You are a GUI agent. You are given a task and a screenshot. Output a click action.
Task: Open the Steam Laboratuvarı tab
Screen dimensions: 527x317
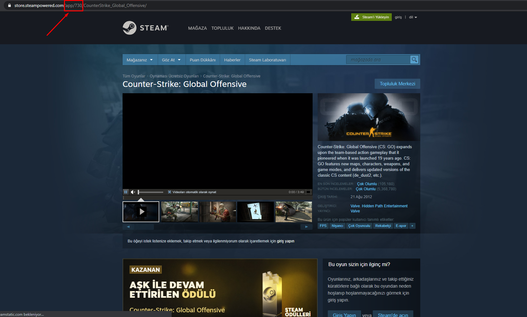point(267,60)
